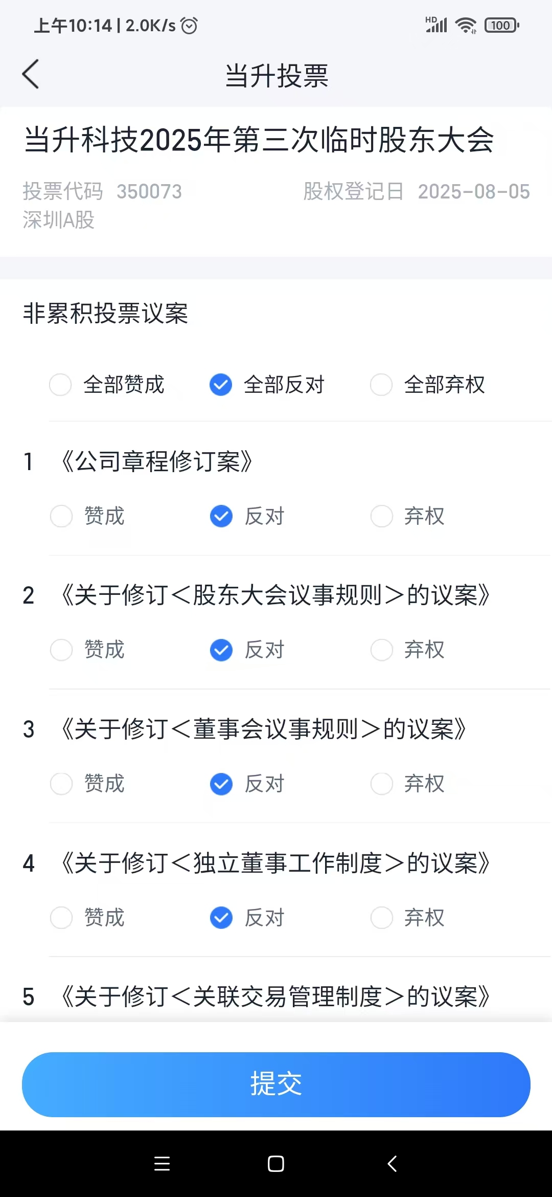
Task: Open Android recent apps menu icon
Action: [x=162, y=1164]
